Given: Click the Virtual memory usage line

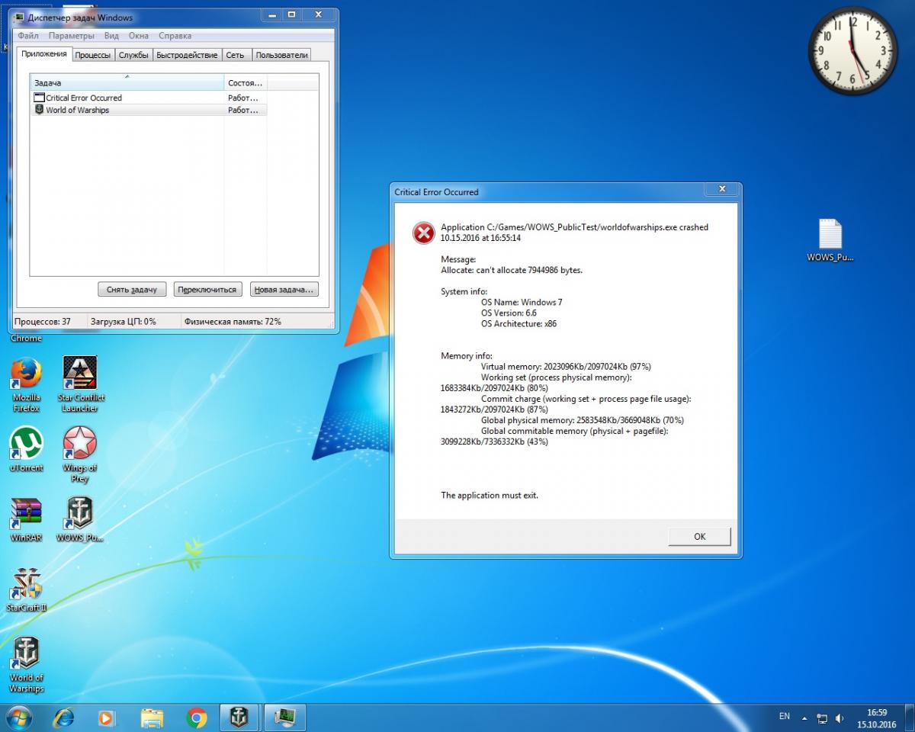Looking at the screenshot, I should [x=566, y=367].
